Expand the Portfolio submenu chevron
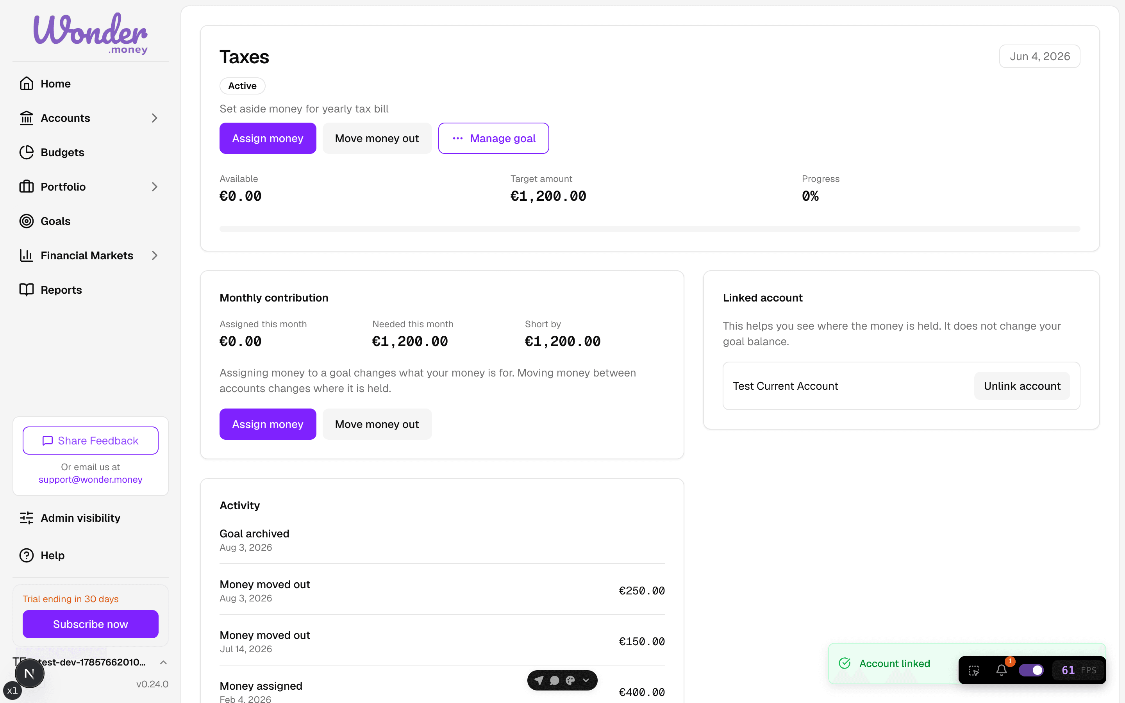This screenshot has width=1125, height=703. pos(155,187)
